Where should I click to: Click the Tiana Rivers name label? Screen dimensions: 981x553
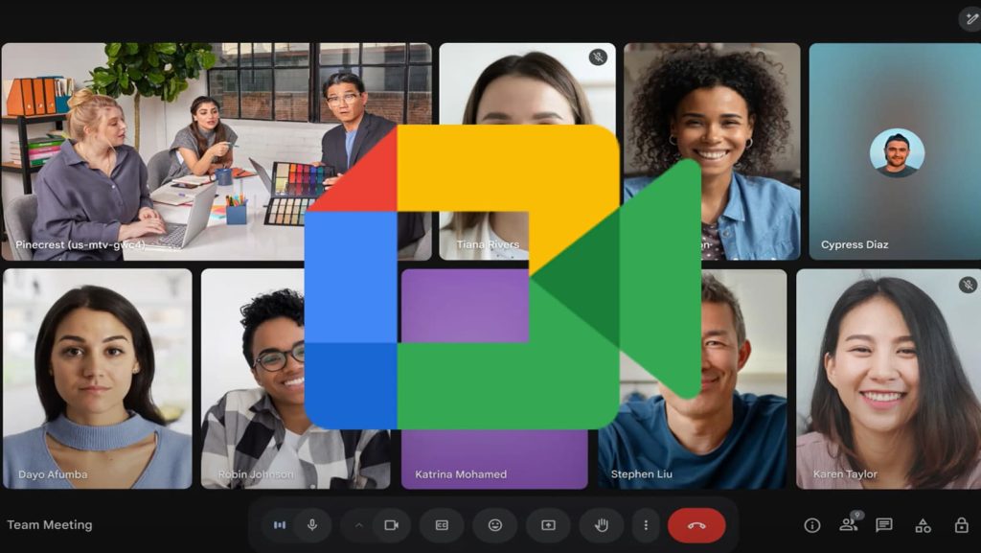tap(488, 244)
